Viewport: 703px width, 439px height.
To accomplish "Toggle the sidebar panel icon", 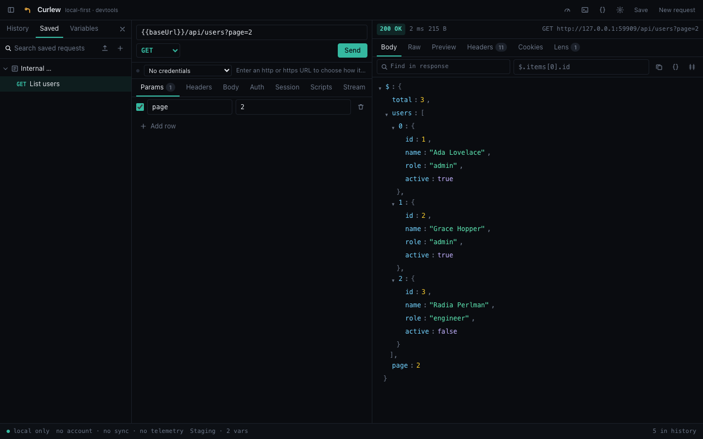I will (x=11, y=10).
